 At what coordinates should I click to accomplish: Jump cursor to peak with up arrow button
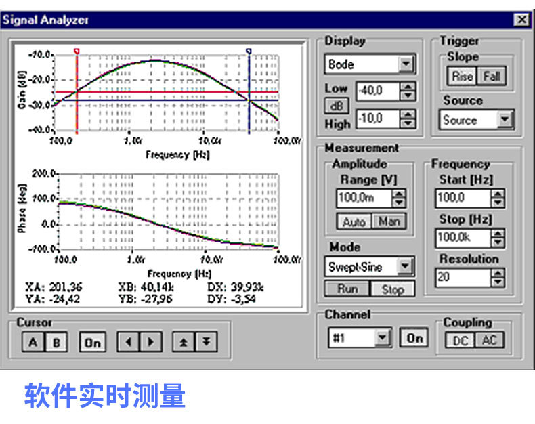(x=184, y=342)
